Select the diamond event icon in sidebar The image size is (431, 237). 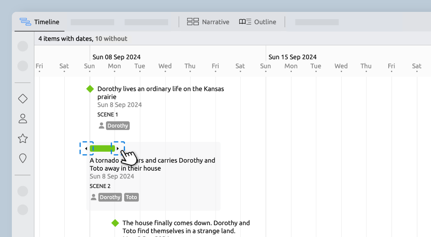(x=23, y=99)
